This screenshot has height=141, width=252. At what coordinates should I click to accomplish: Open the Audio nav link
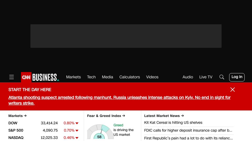[188, 77]
